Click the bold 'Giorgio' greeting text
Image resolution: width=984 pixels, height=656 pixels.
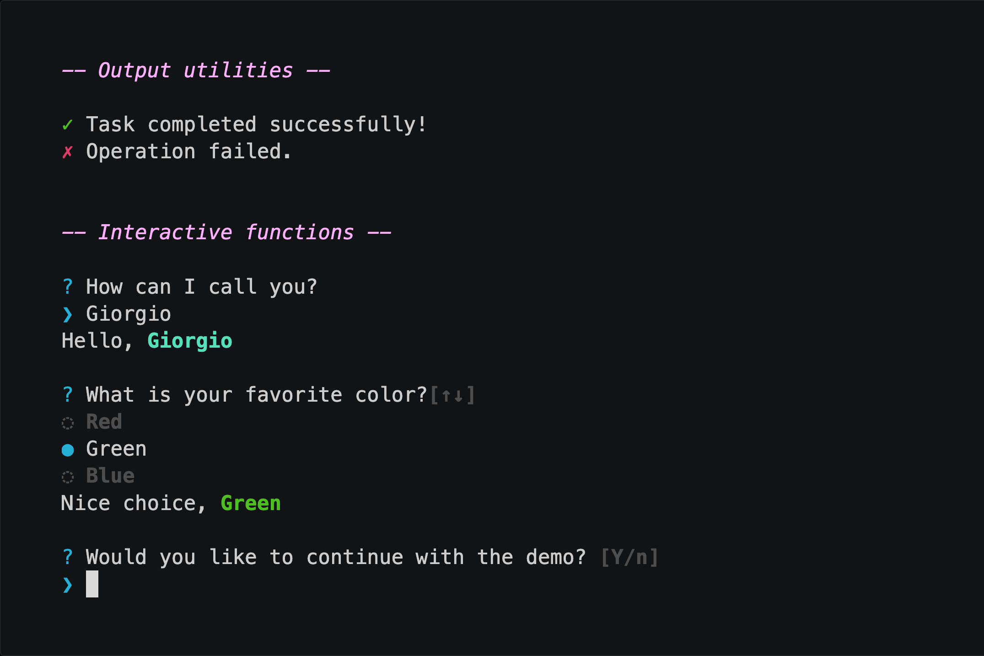[190, 341]
